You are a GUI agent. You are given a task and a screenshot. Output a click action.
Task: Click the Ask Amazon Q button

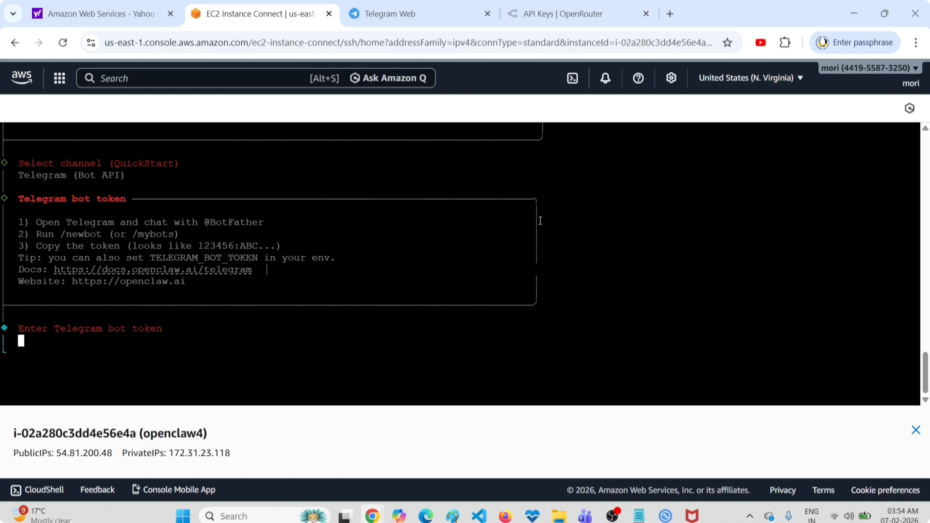[388, 78]
